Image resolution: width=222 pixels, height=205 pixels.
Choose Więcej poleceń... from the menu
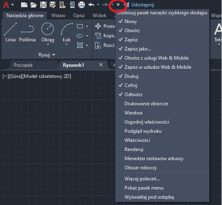point(162,179)
